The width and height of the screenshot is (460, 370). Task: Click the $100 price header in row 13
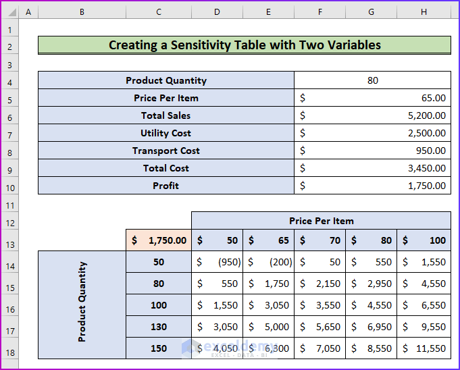pyautogui.click(x=424, y=240)
